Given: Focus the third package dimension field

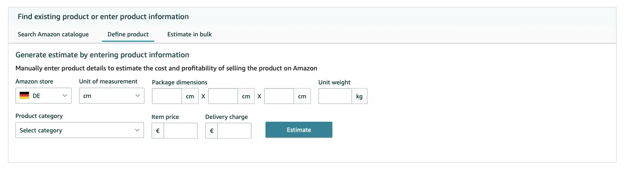Looking at the screenshot, I should tap(279, 96).
